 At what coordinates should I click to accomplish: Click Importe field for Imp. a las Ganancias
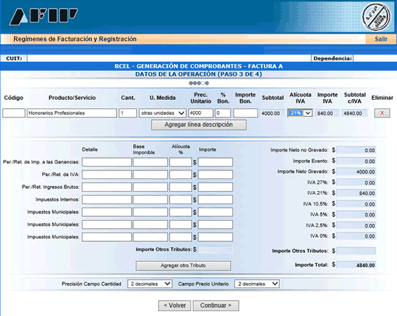(x=215, y=162)
